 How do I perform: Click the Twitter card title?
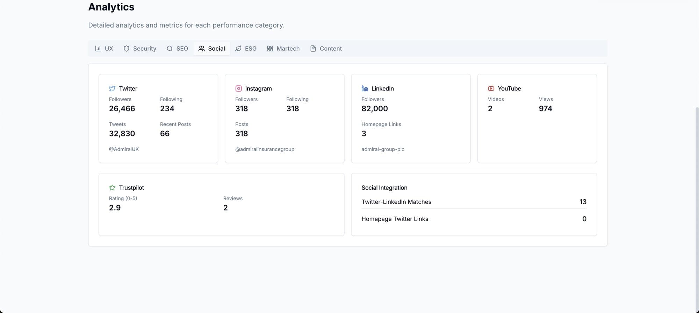(128, 88)
